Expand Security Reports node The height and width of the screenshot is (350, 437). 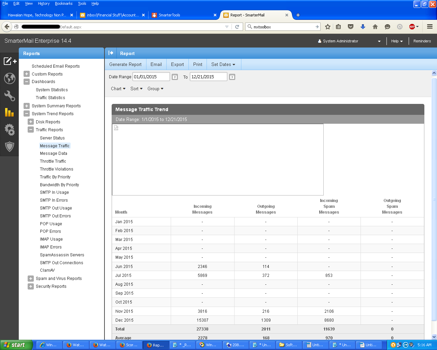pos(31,286)
